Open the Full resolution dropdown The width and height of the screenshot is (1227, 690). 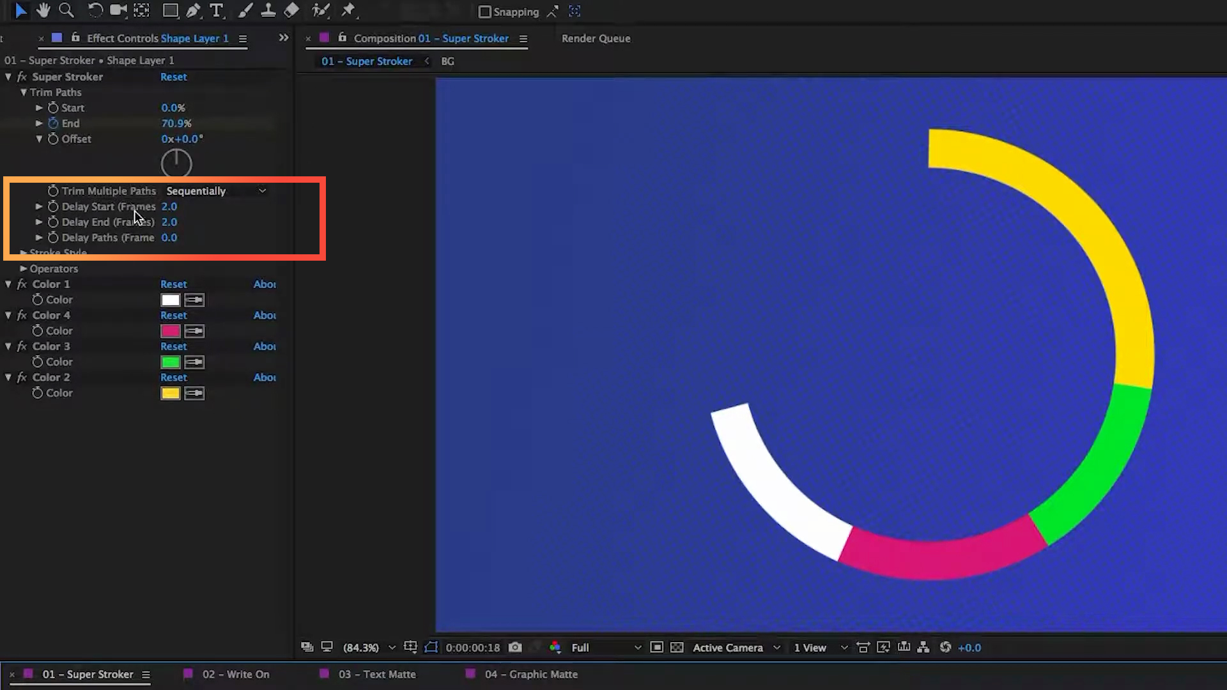point(605,647)
